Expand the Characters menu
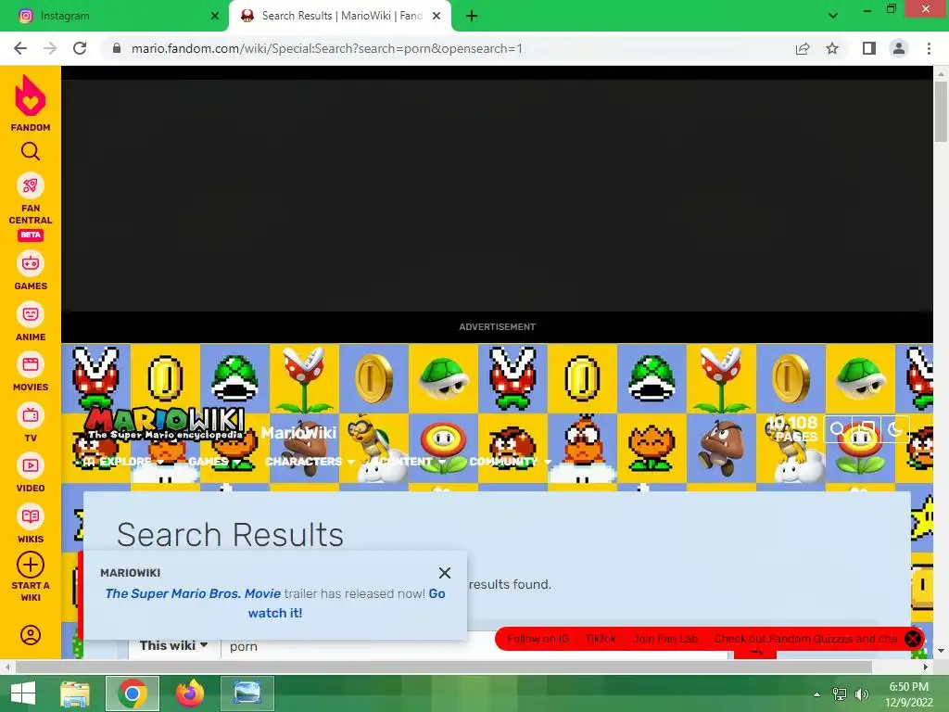 tap(310, 462)
